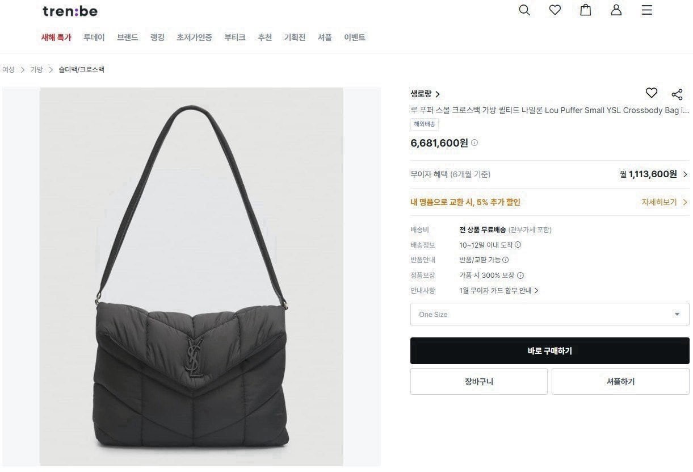Screen dimensions: 693x472
Task: Expand the One Size dropdown
Action: pos(549,314)
